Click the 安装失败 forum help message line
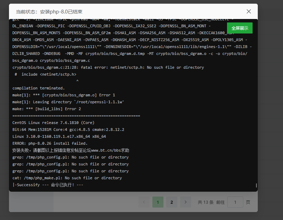 [70, 150]
